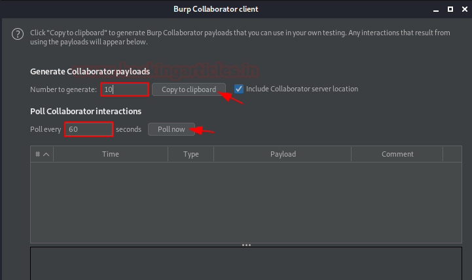The image size is (472, 280).
Task: Click the Poll every seconds field
Action: point(89,129)
